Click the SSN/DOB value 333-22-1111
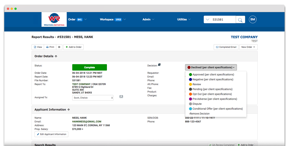This screenshot has width=289, height=146. pyautogui.click(x=192, y=118)
